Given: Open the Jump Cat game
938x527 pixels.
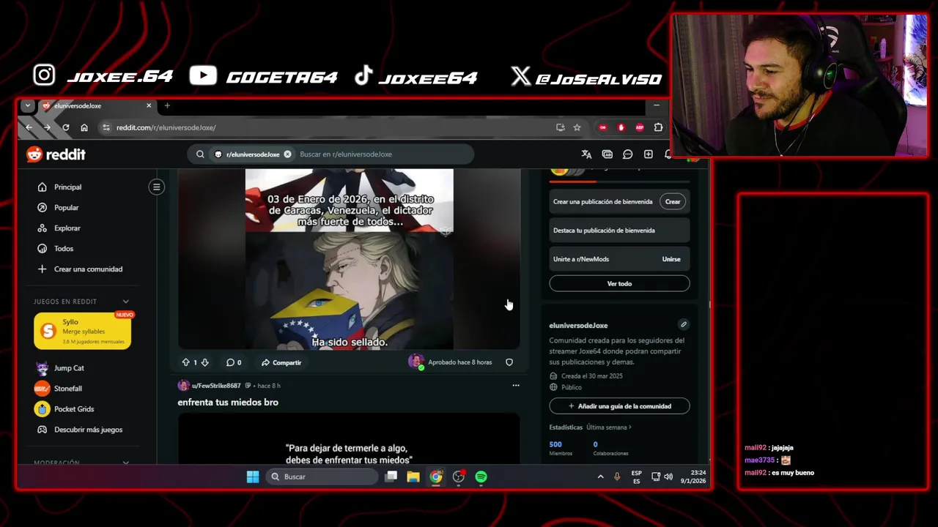Looking at the screenshot, I should pyautogui.click(x=69, y=368).
